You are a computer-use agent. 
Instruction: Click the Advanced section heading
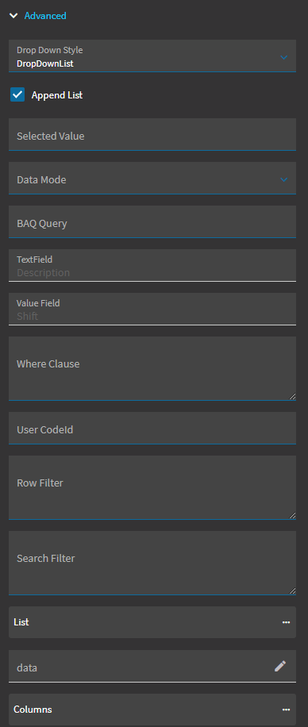click(x=45, y=16)
